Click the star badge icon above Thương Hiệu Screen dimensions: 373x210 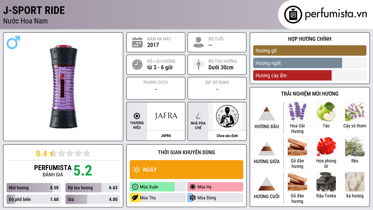click(137, 116)
